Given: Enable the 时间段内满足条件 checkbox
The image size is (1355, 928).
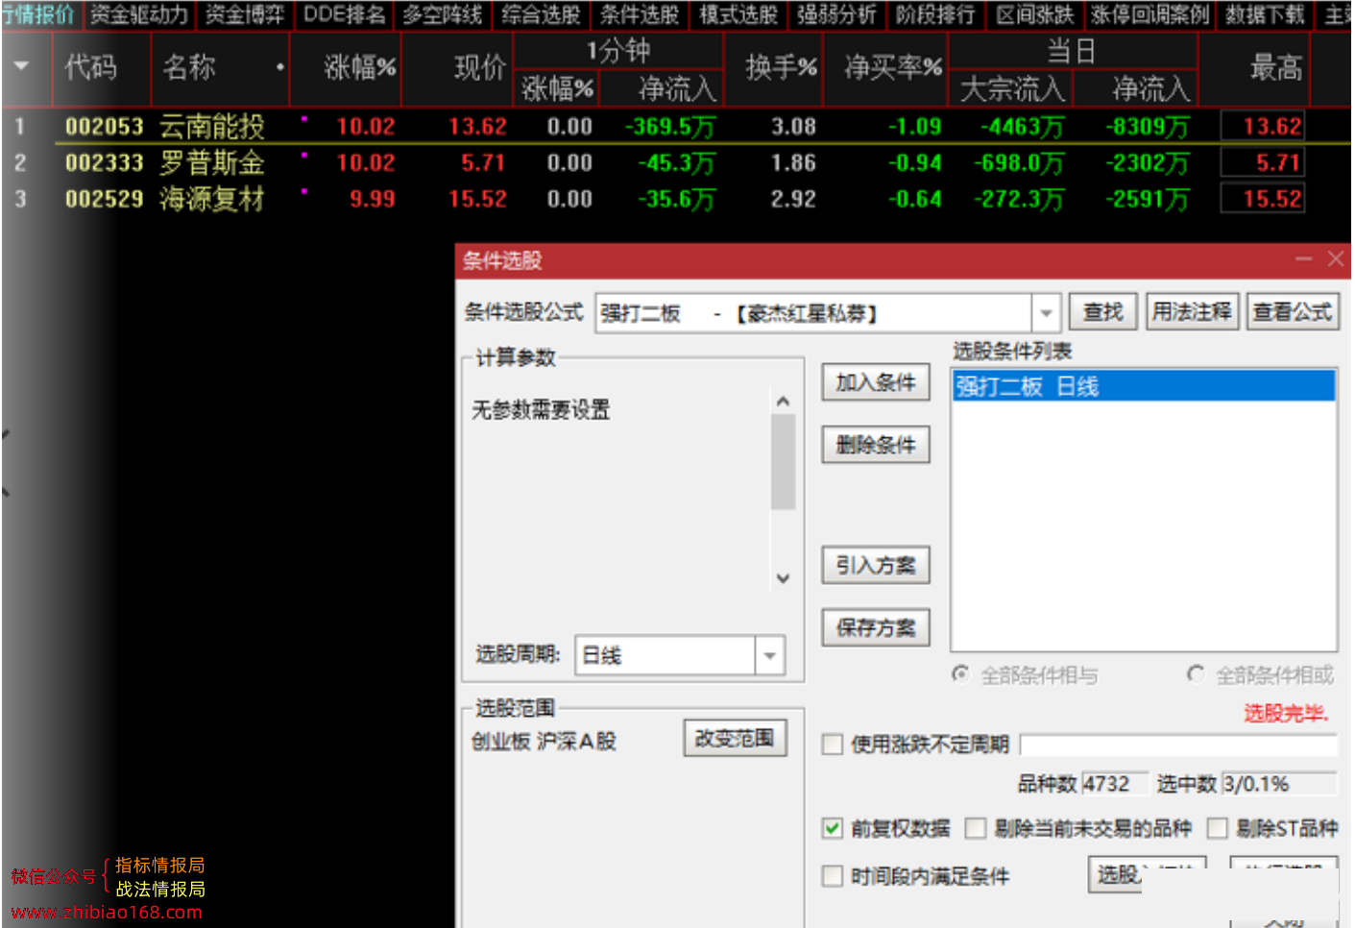Looking at the screenshot, I should tap(833, 876).
